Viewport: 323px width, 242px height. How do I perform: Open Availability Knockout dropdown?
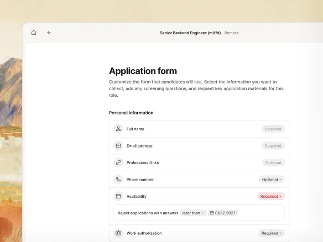[x=270, y=196]
